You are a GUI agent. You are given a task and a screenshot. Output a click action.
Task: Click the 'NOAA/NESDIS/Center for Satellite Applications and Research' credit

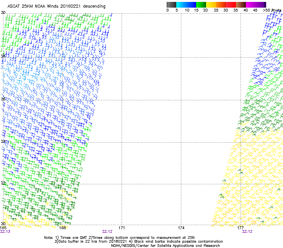pyautogui.click(x=165, y=246)
